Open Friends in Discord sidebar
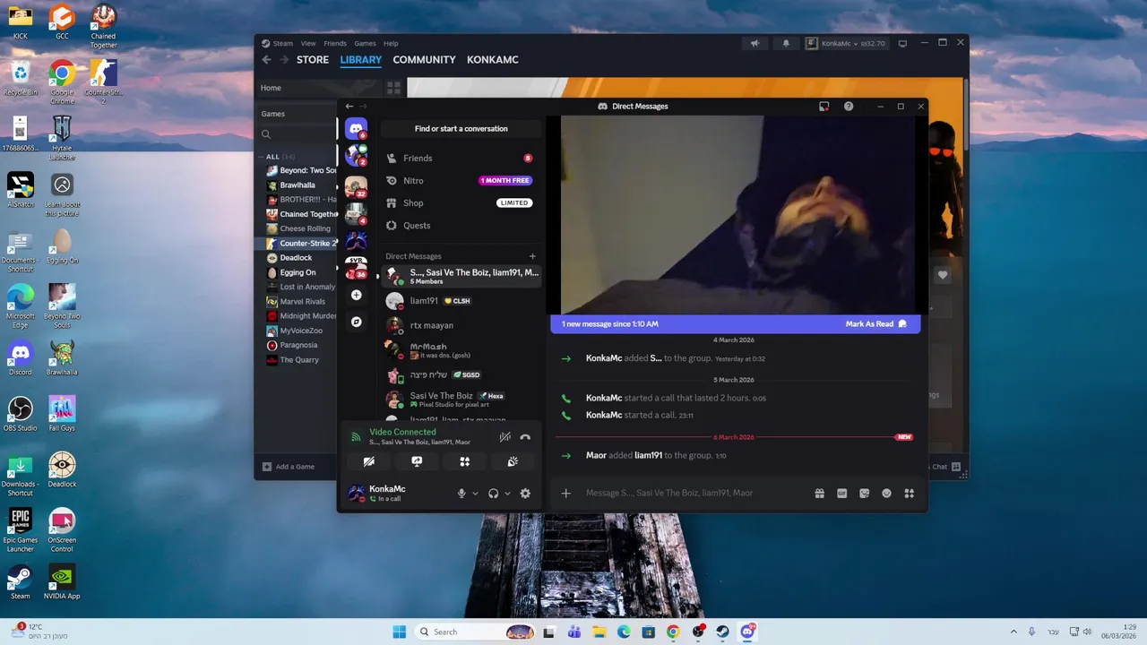This screenshot has width=1147, height=645. 461,158
